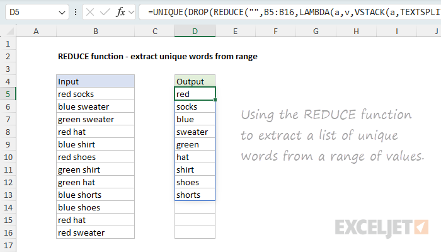Select output cell 'blue'

point(195,119)
